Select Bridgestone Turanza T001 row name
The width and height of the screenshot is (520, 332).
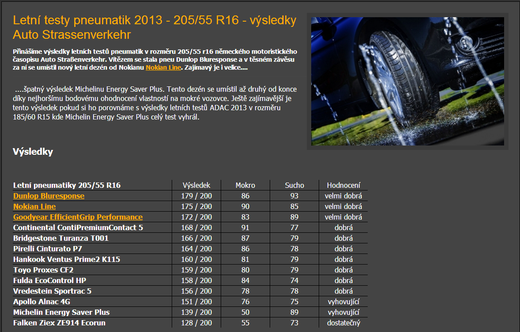[61, 238]
